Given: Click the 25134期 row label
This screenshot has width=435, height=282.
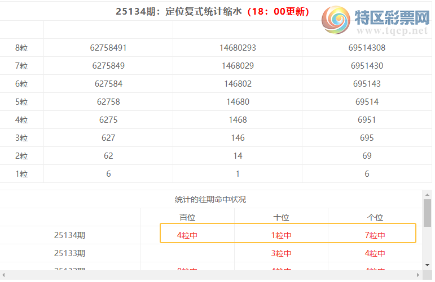Looking at the screenshot, I should coord(70,235).
